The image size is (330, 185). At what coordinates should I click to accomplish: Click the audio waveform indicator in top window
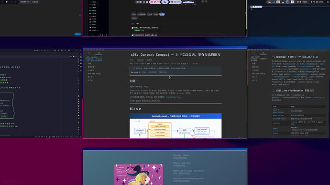(x=188, y=2)
